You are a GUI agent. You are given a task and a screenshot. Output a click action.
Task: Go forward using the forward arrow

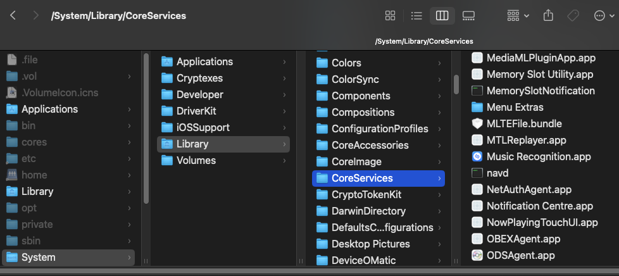[x=35, y=16]
